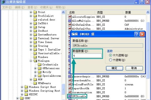Click the ODBC folder icon
The width and height of the screenshot is (151, 100).
(x=22, y=98)
